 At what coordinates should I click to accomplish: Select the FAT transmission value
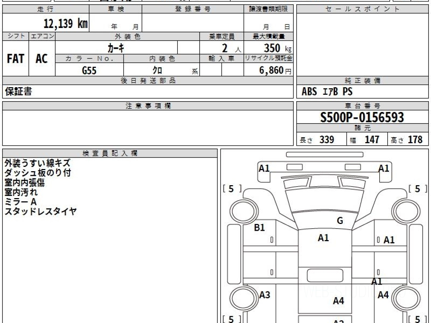[15, 58]
